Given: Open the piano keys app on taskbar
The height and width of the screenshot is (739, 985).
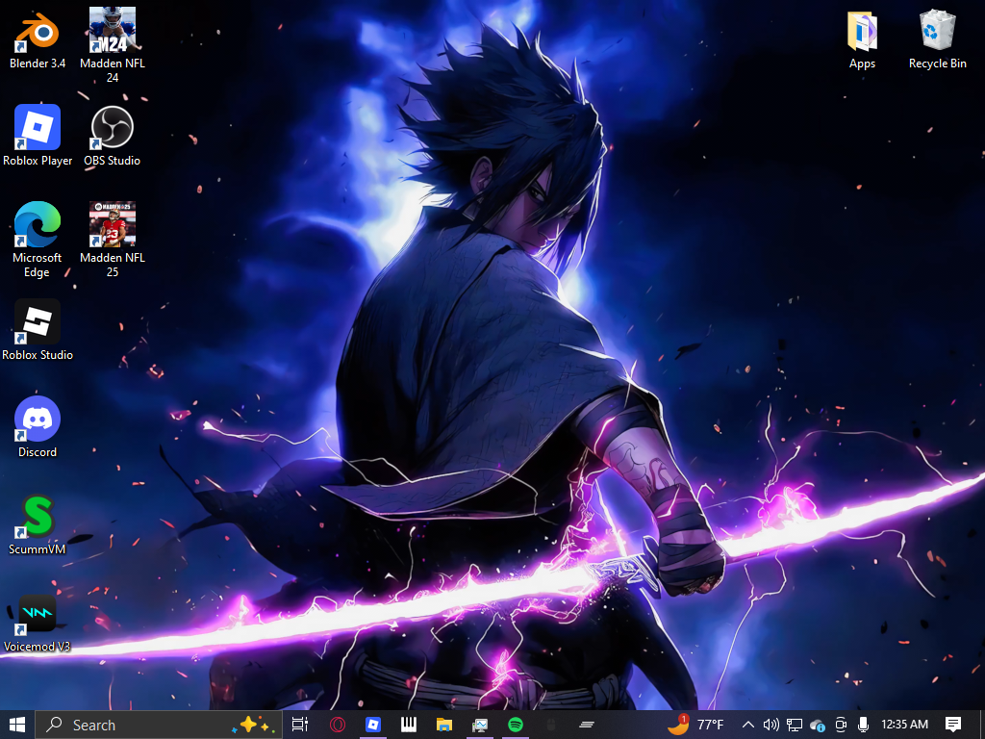Looking at the screenshot, I should coord(409,725).
